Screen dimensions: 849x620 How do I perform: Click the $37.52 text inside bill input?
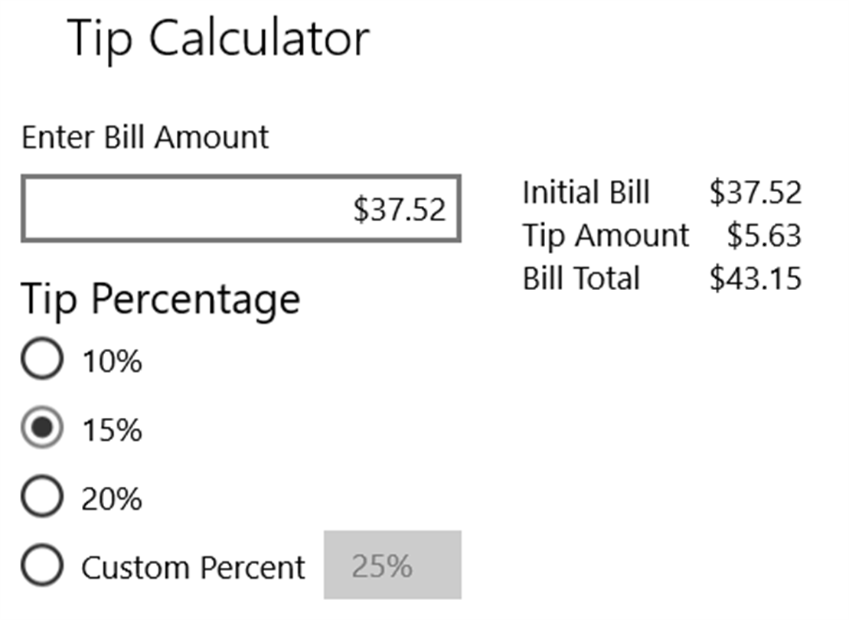[x=399, y=209]
